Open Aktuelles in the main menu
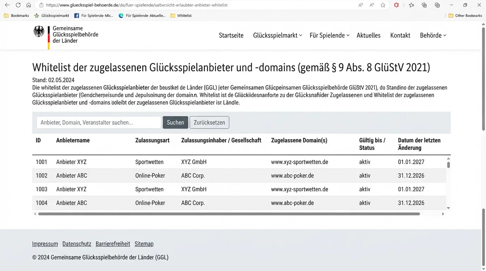Screen dimensions: 486x271 point(368,35)
